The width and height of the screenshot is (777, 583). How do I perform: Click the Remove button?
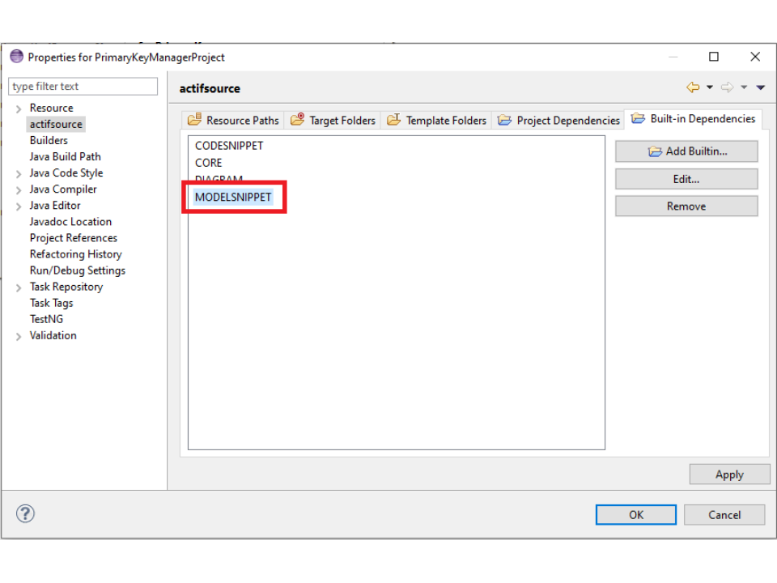tap(686, 206)
